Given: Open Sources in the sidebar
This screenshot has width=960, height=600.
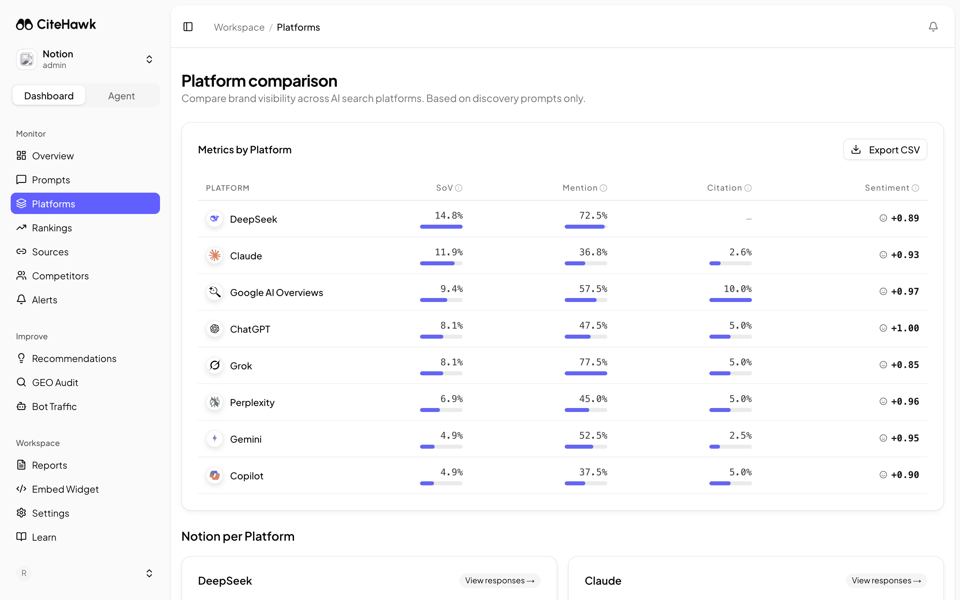Looking at the screenshot, I should 85,252.
